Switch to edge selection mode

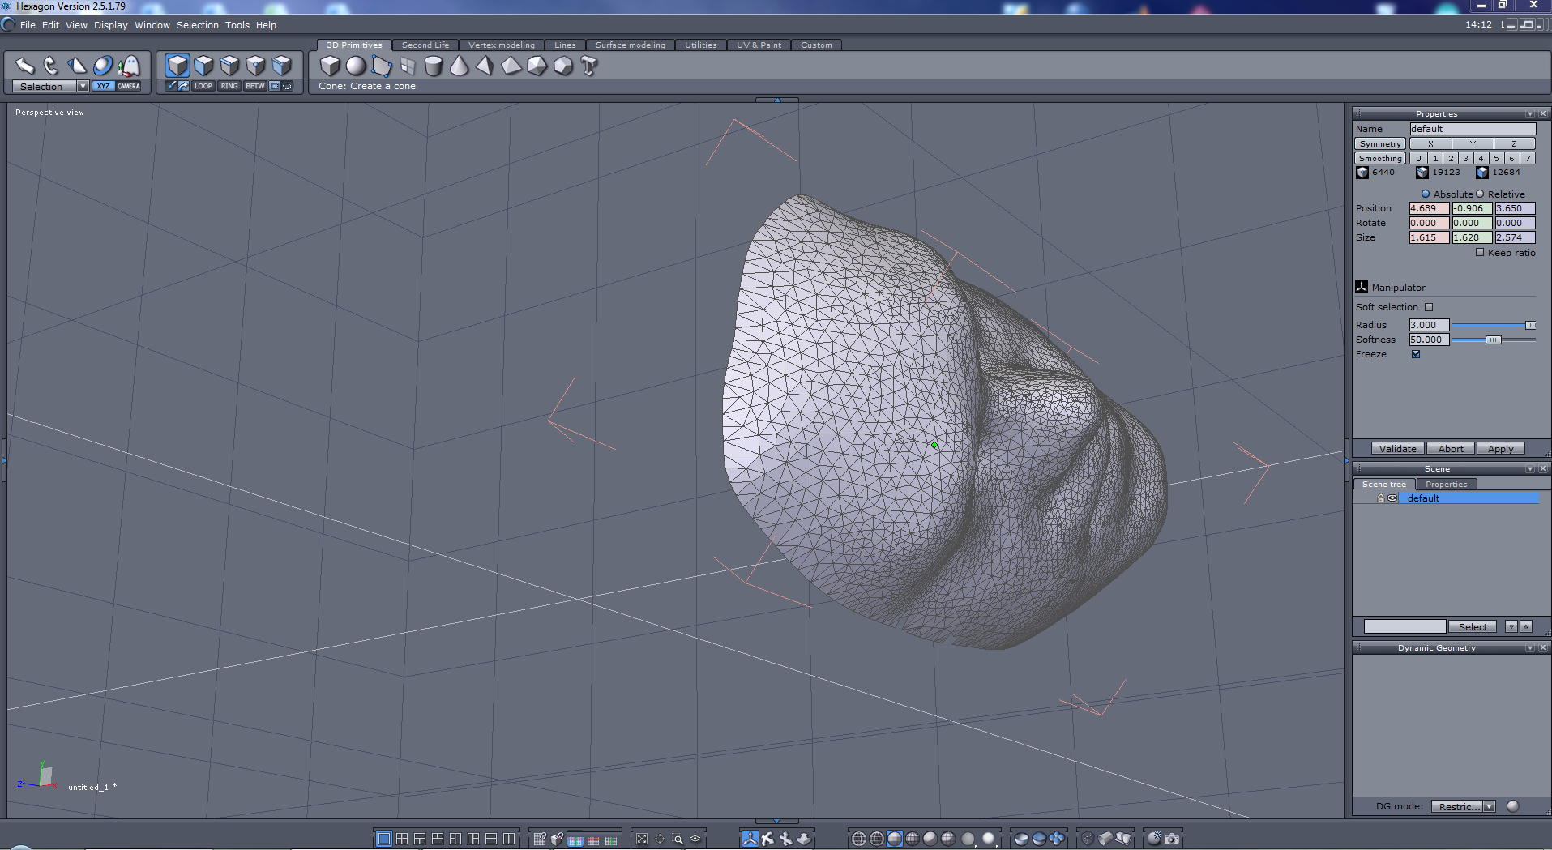pos(229,66)
